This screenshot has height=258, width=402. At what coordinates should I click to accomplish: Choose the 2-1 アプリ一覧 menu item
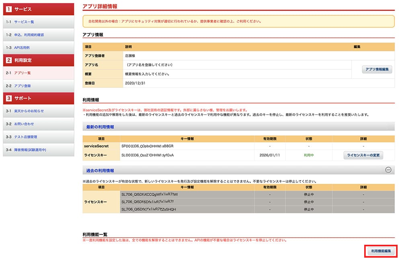tap(23, 73)
